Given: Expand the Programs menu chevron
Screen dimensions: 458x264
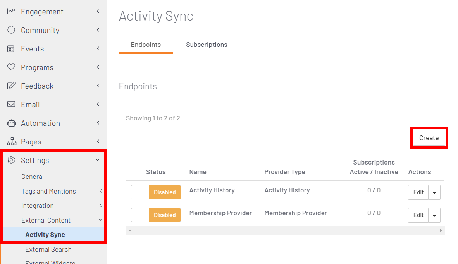Looking at the screenshot, I should coord(98,67).
